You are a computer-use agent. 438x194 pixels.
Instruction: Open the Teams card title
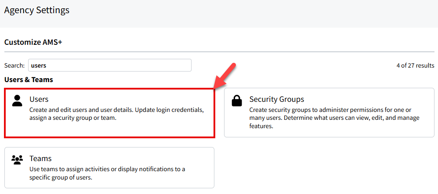[x=40, y=158]
